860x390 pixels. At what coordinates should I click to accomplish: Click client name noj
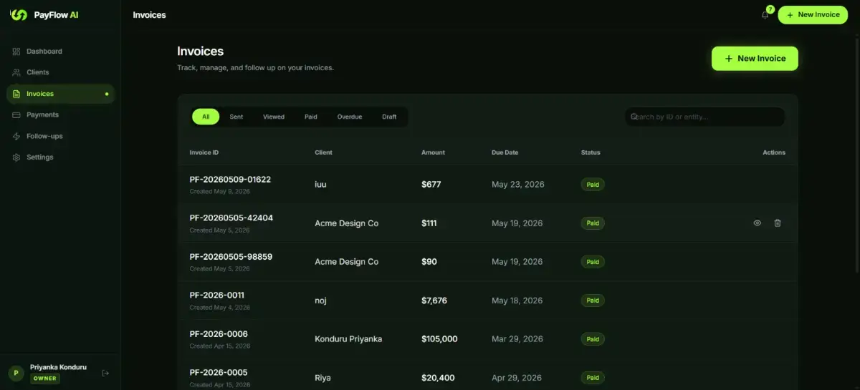click(320, 301)
